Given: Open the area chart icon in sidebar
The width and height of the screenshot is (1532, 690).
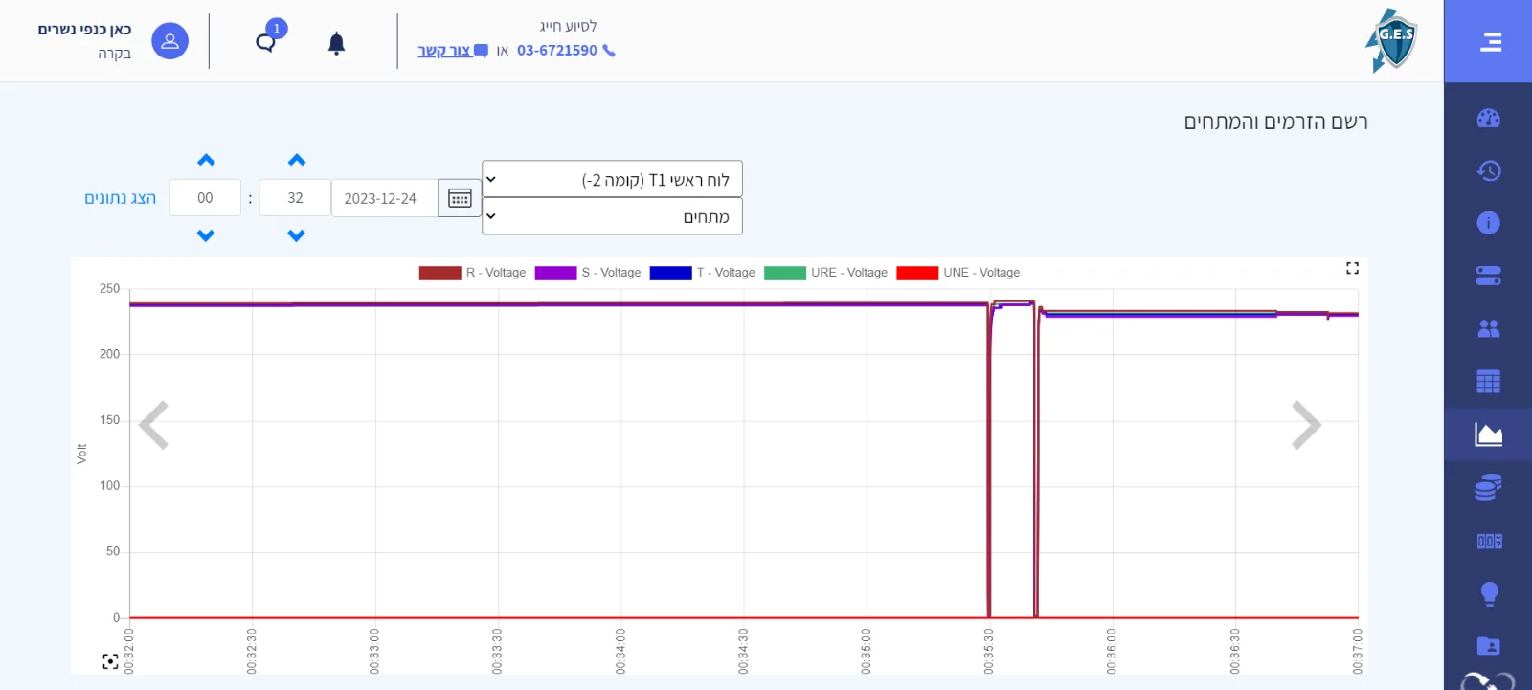Looking at the screenshot, I should pos(1488,434).
